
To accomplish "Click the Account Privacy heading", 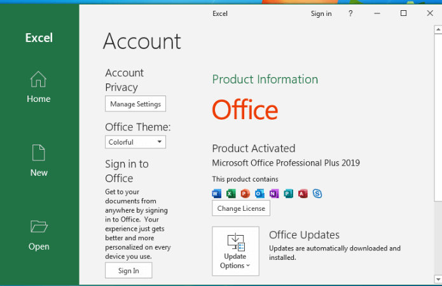I will tap(124, 80).
